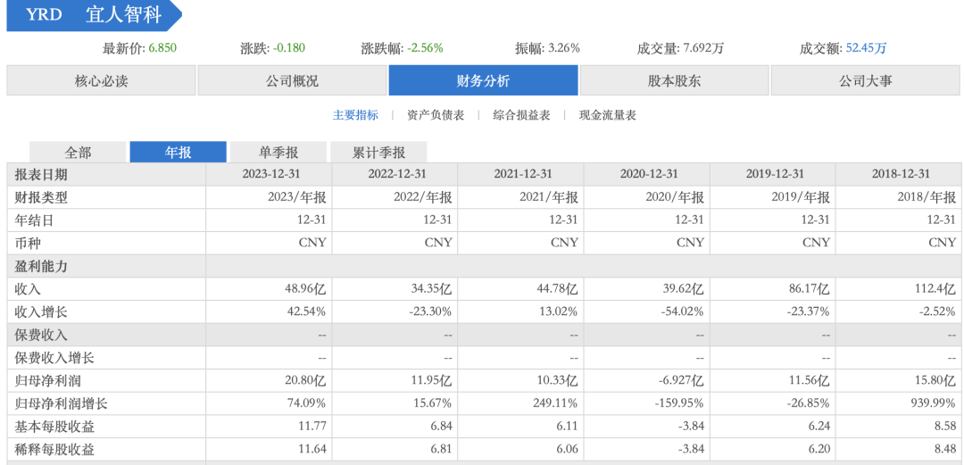Click the latest price value 6.850
964x465 pixels.
tap(163, 48)
